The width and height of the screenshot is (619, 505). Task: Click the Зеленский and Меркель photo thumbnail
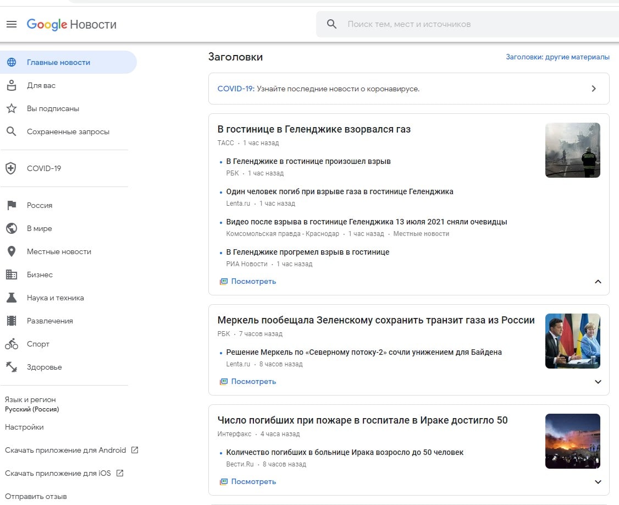click(x=572, y=341)
